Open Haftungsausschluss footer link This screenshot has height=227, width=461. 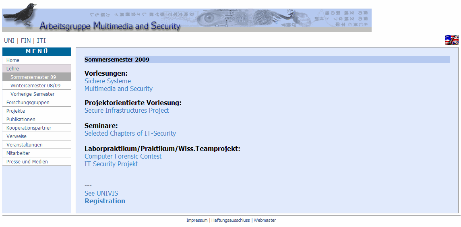pos(230,220)
